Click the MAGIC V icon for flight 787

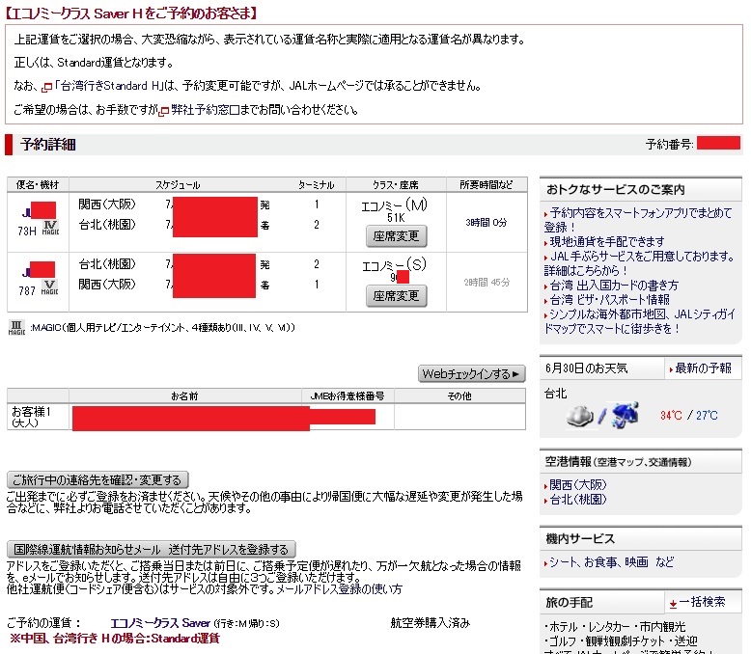pyautogui.click(x=50, y=287)
